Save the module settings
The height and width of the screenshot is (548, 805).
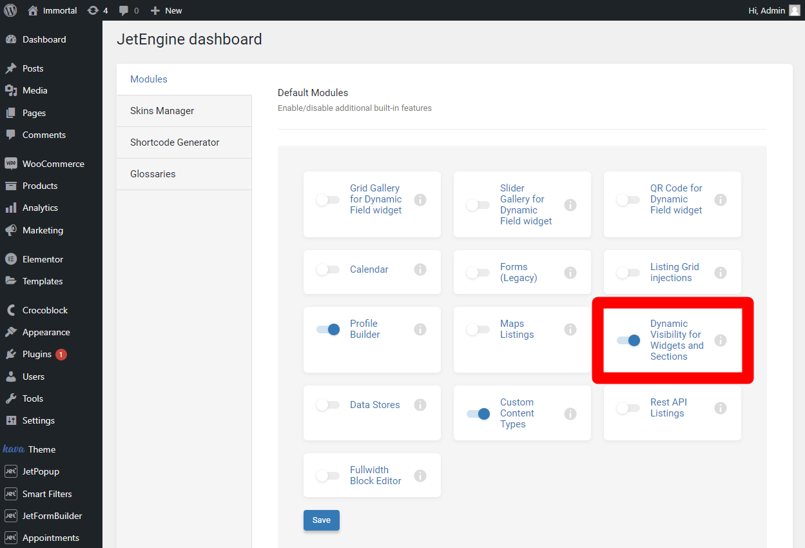322,520
